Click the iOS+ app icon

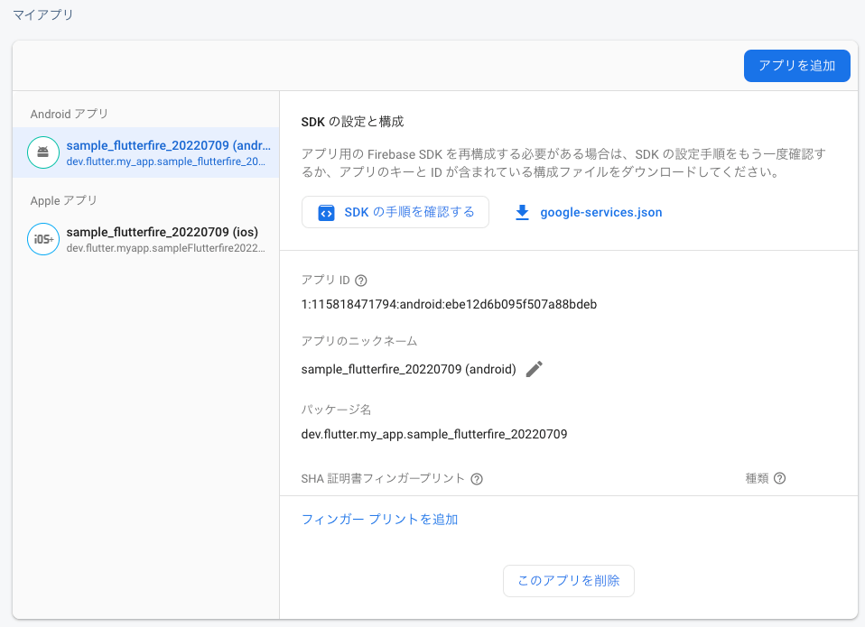(43, 239)
